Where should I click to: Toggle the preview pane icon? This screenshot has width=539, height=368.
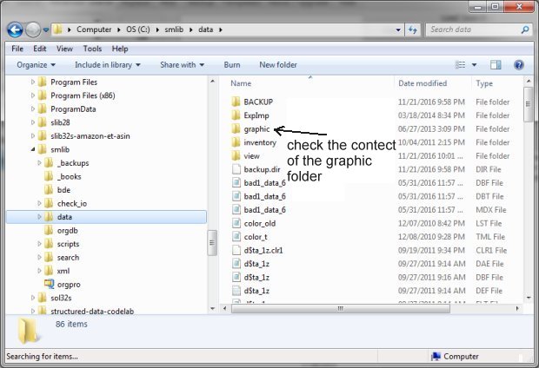[496, 65]
